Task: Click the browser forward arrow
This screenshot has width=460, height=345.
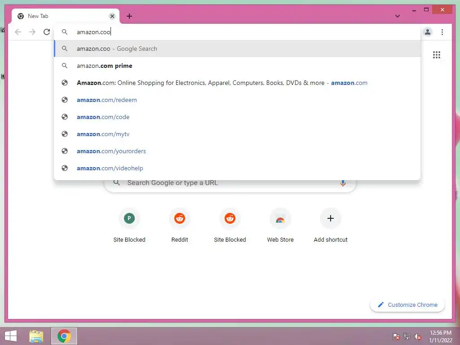Action: point(32,32)
